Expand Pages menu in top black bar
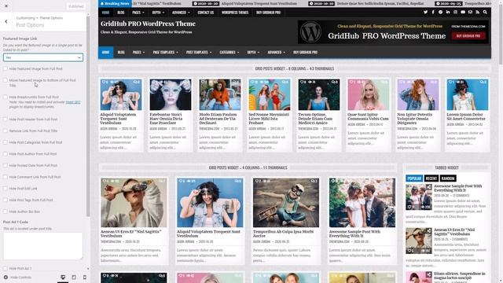503x283 pixels. [x=138, y=13]
